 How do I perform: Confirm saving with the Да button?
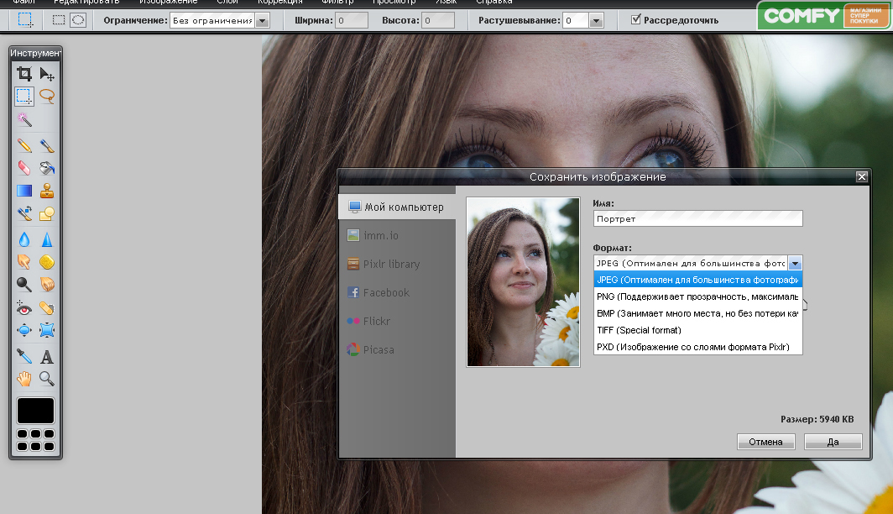(x=833, y=442)
